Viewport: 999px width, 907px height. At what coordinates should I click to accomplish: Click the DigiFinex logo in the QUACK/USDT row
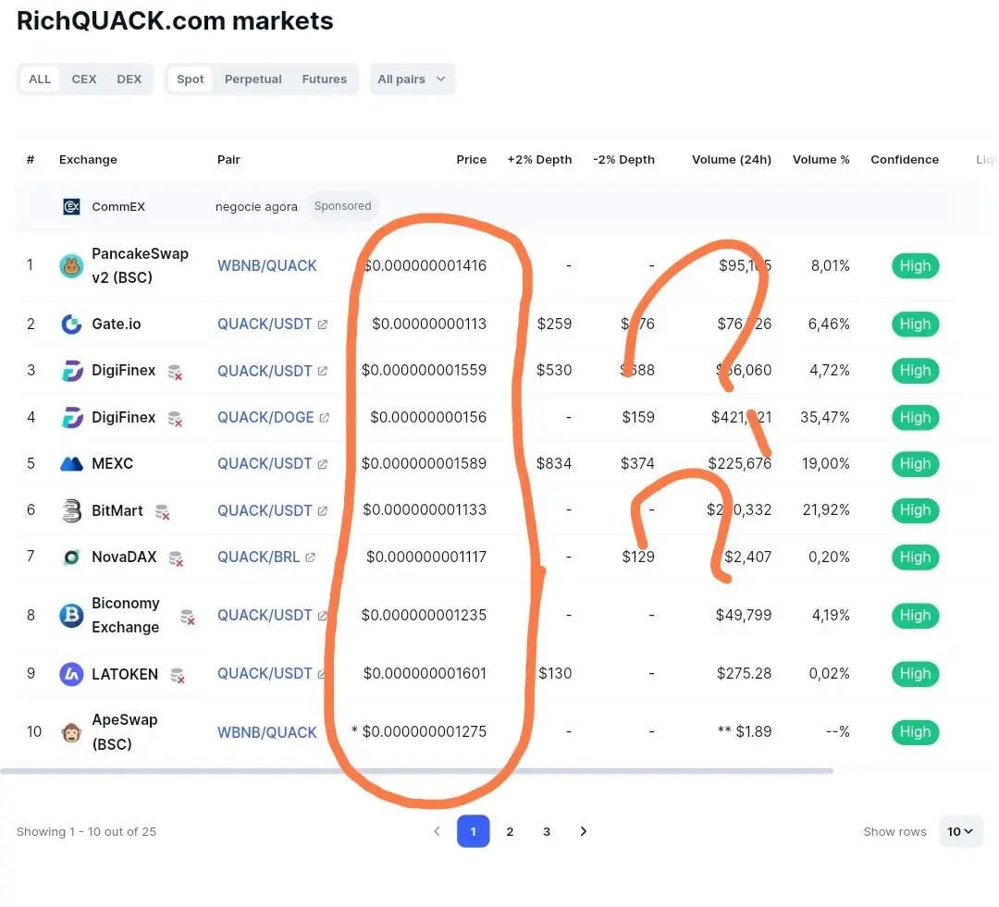pos(71,371)
